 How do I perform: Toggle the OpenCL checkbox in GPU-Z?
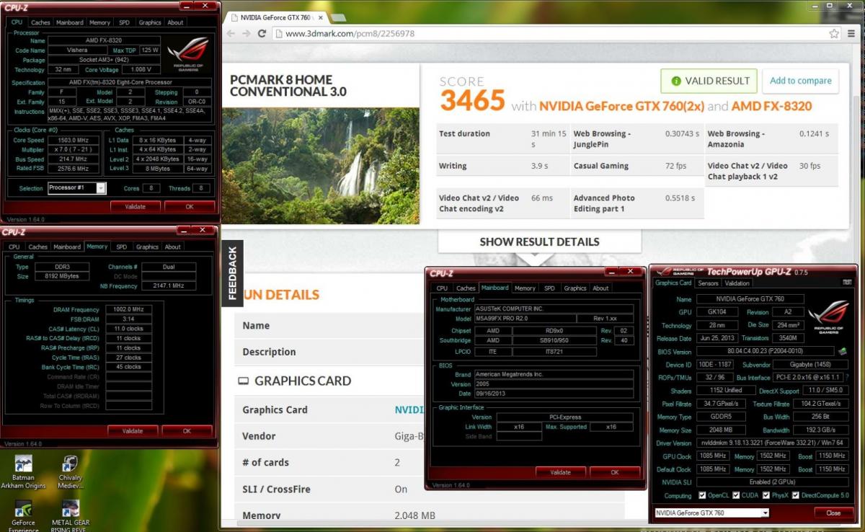[x=702, y=495]
